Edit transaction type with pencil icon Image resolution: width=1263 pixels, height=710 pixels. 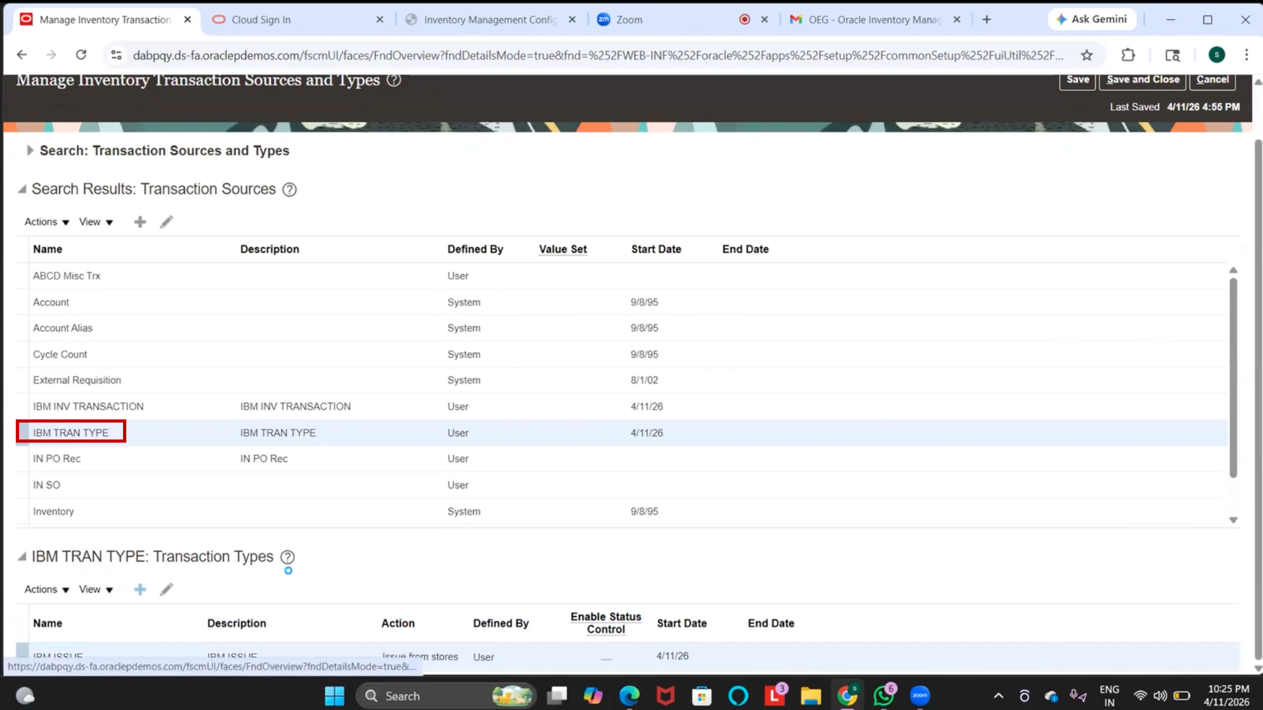coord(166,590)
